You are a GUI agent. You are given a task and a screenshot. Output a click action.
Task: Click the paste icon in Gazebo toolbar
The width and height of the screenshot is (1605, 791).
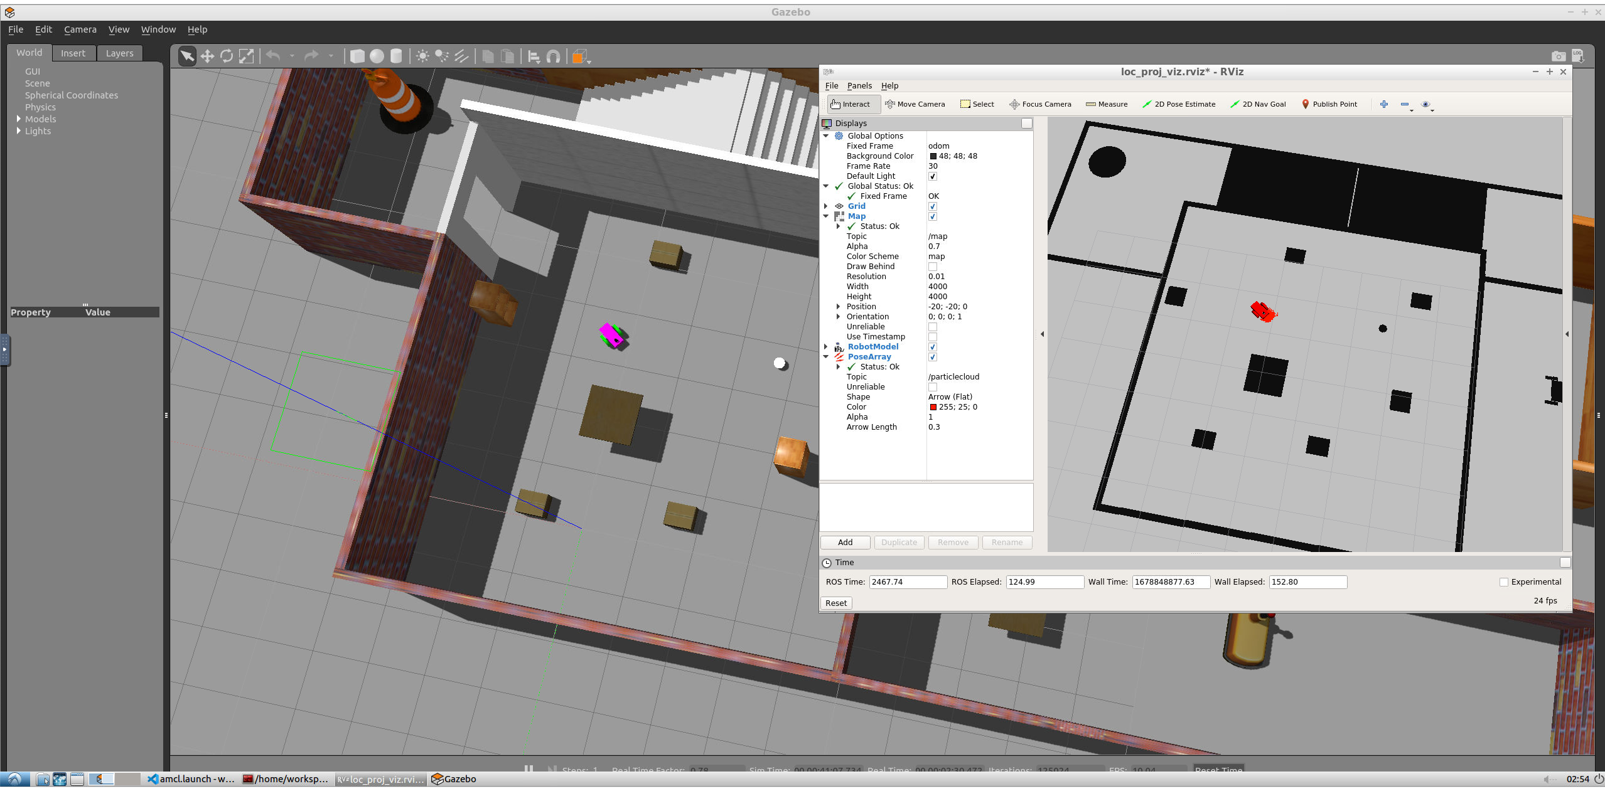coord(507,56)
